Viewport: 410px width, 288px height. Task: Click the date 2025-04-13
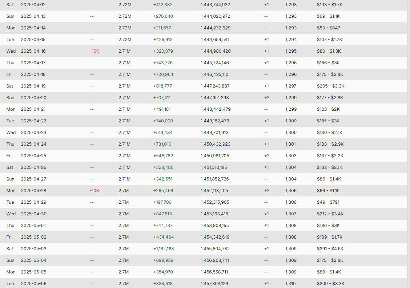(33, 16)
